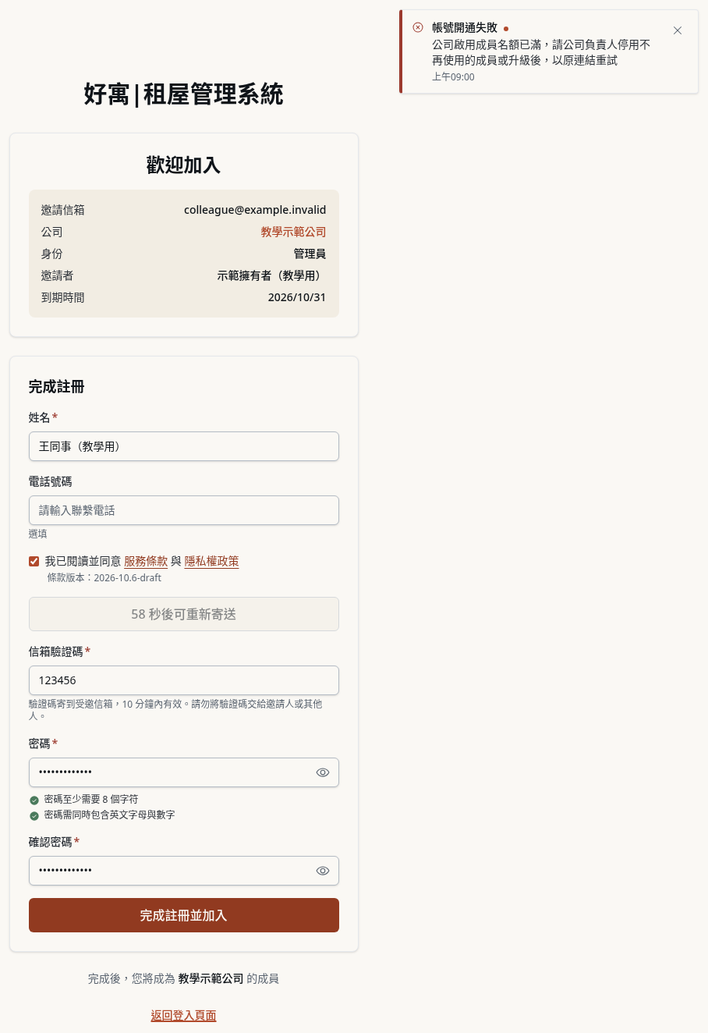The image size is (708, 1033).
Task: Show password in the 密碼 field
Action: (x=323, y=772)
